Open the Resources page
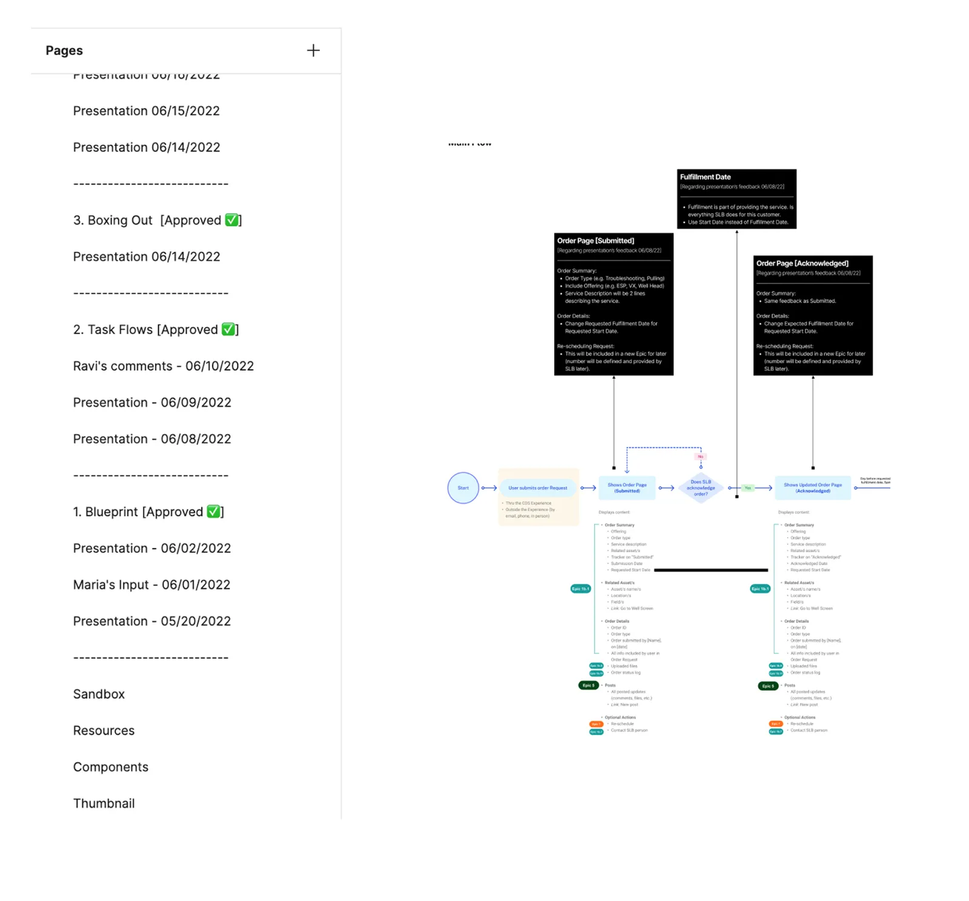Image resolution: width=969 pixels, height=901 pixels. 104,730
